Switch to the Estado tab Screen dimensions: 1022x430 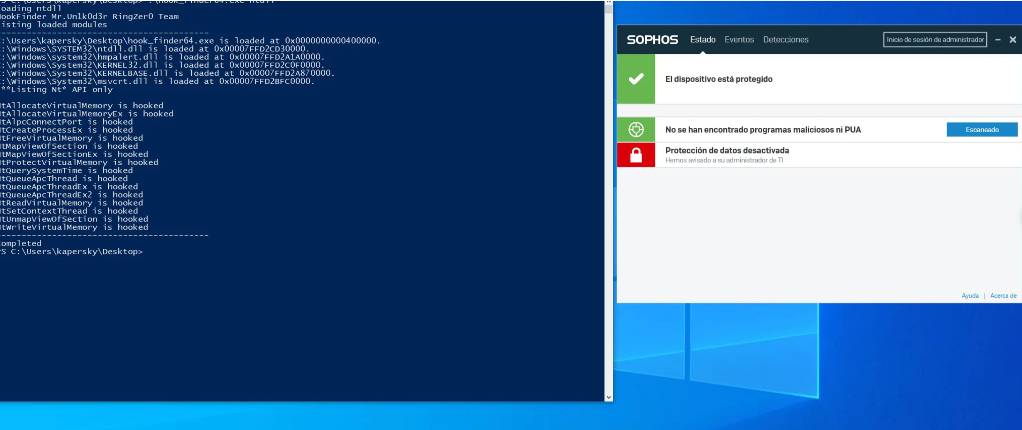click(703, 40)
